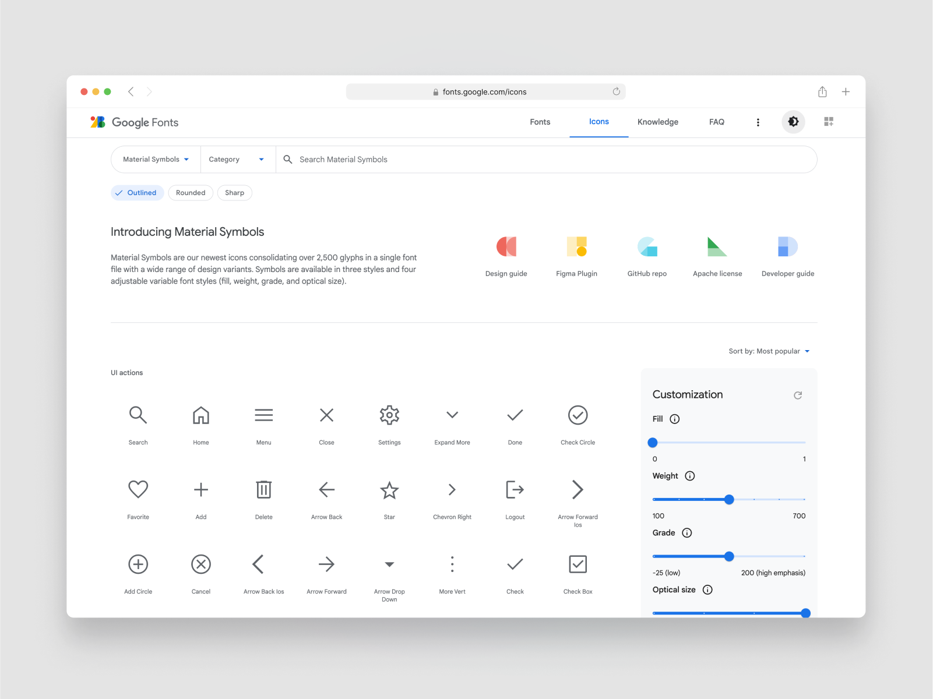Select the Add plus icon
This screenshot has height=699, width=933.
(201, 489)
